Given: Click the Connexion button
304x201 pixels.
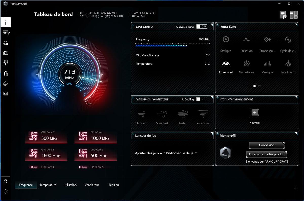Looking at the screenshot, I should pos(267,145).
